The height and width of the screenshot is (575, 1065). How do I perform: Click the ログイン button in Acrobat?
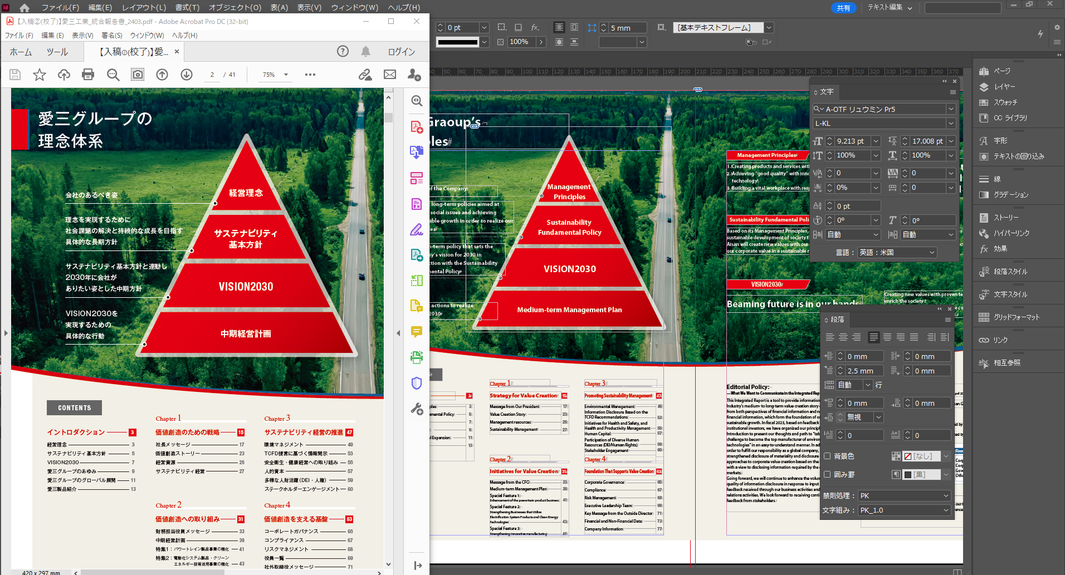(x=402, y=52)
